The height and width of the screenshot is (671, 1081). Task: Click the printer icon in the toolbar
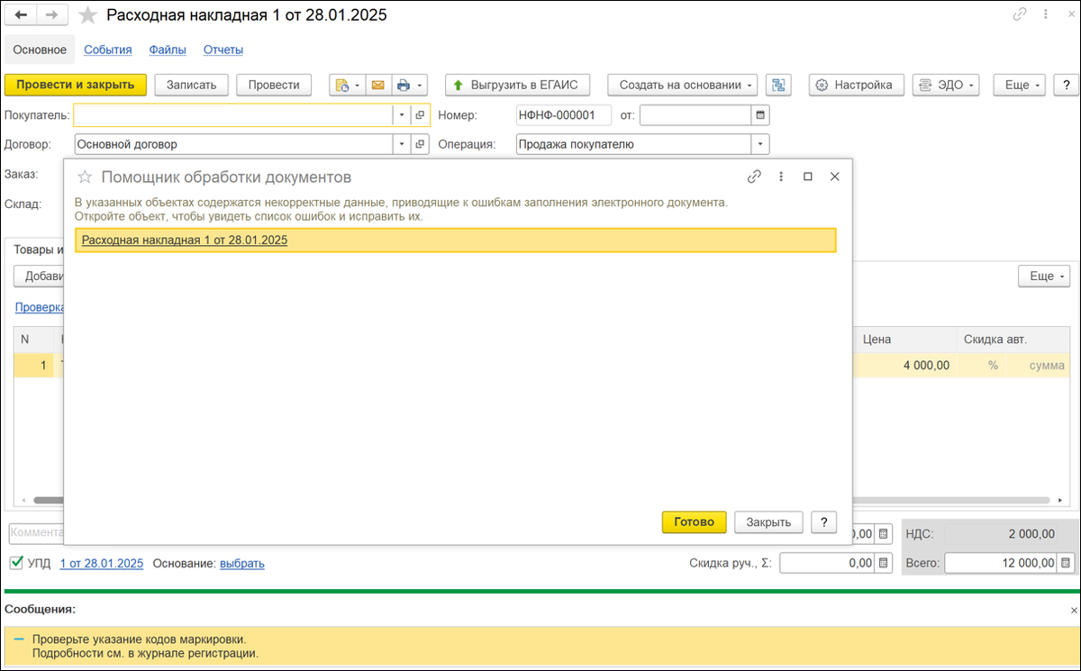[x=404, y=85]
